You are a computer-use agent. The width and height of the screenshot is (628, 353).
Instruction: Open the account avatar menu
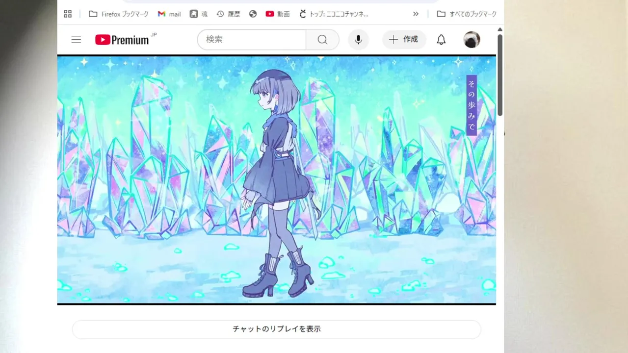(x=471, y=40)
